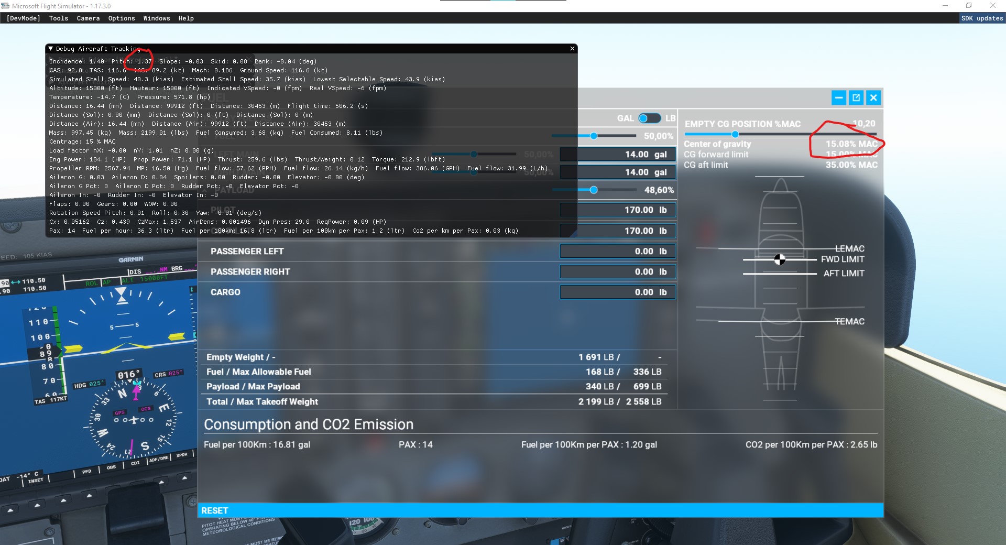Image resolution: width=1006 pixels, height=545 pixels.
Task: Click the second 170.00 lb weight field
Action: coord(618,231)
